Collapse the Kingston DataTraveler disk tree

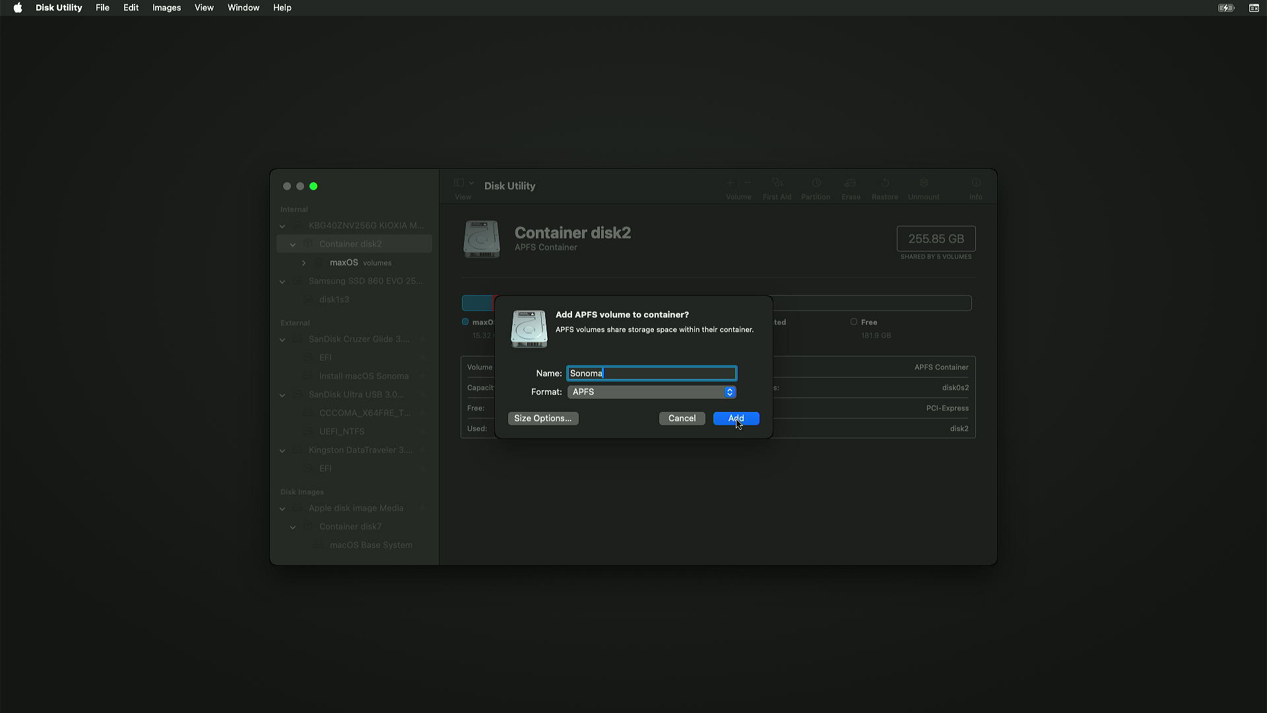[282, 450]
